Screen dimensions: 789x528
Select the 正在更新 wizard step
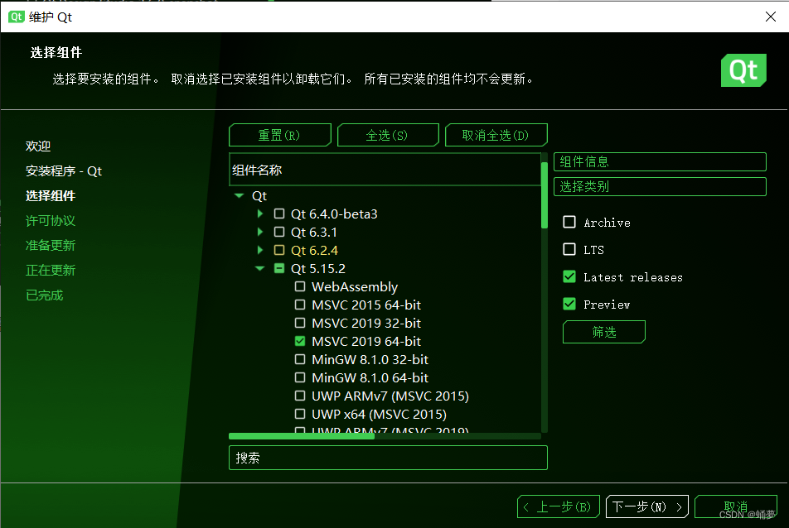pyautogui.click(x=51, y=271)
